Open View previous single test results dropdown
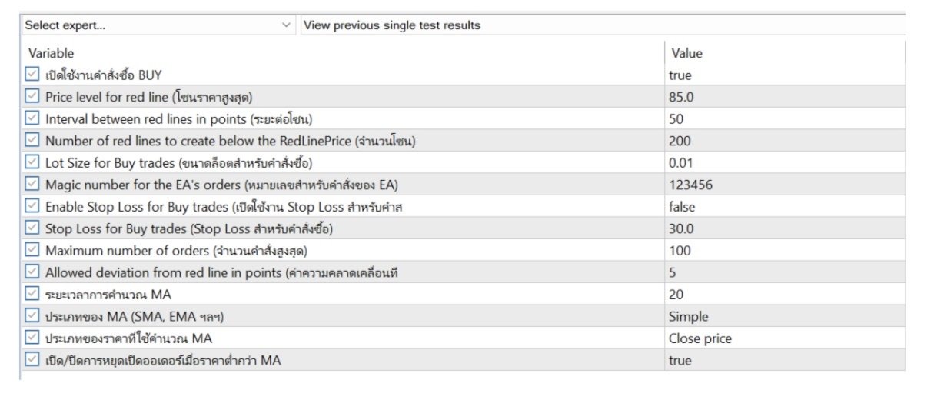This screenshot has width=934, height=400. click(603, 25)
